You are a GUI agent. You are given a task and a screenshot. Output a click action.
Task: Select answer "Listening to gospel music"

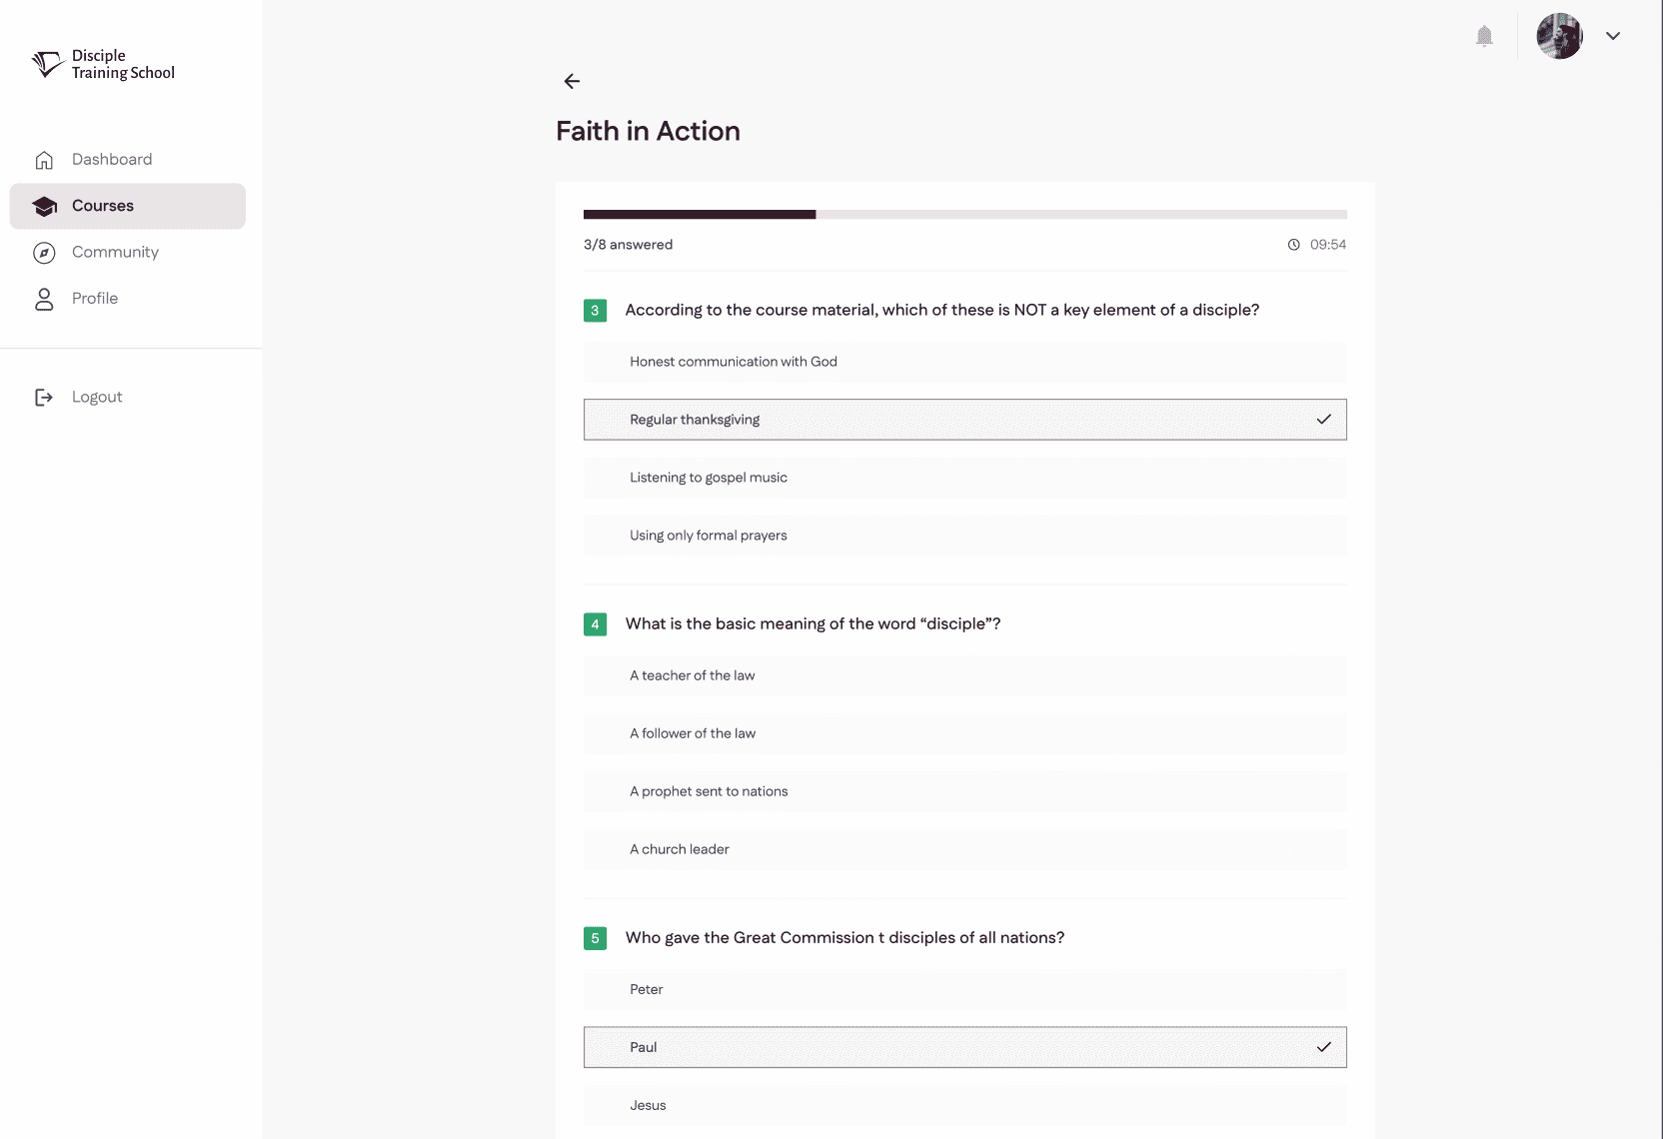point(964,478)
